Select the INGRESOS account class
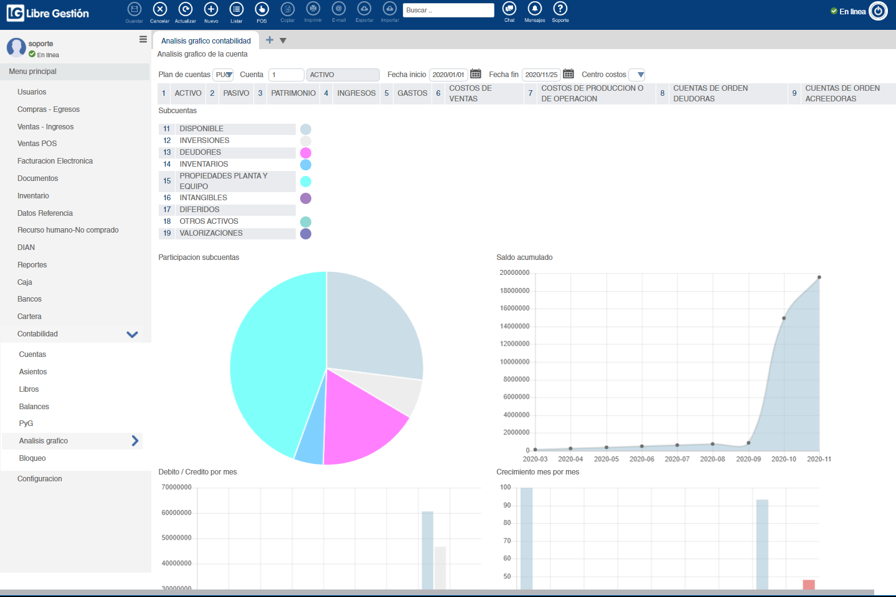This screenshot has width=896, height=597. 356,93
